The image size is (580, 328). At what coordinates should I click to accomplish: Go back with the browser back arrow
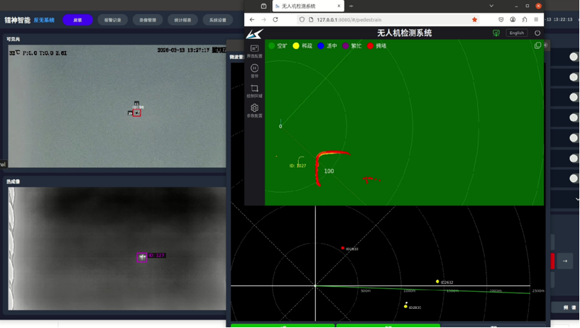pyautogui.click(x=252, y=20)
